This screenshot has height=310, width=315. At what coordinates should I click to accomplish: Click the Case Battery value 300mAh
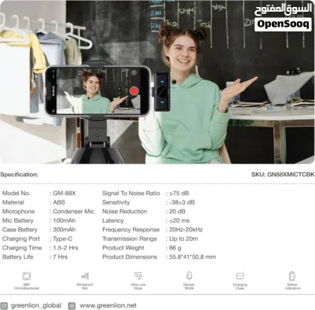(x=65, y=230)
